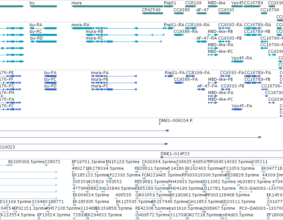Select the EP19701.3prime EST label
This screenshot has height=220, width=283.
pos(88,162)
